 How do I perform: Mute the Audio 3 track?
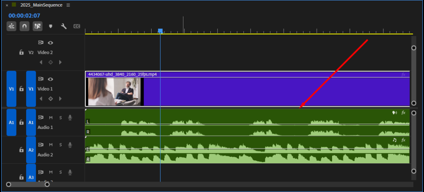tap(51, 172)
